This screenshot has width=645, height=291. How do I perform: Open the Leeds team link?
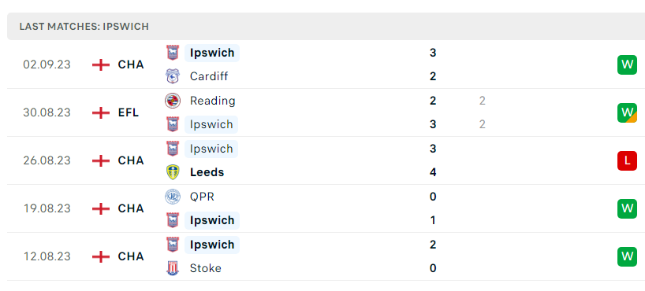point(207,172)
